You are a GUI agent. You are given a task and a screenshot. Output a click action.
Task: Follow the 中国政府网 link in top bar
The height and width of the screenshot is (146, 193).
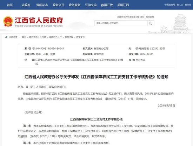pos(169,5)
